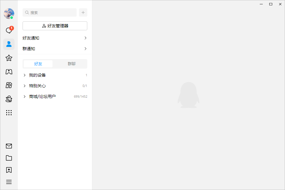
Task: Open the Game Center penguin icon
Action: pyautogui.click(x=9, y=99)
